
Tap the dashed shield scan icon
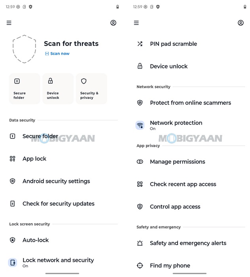(x=25, y=48)
